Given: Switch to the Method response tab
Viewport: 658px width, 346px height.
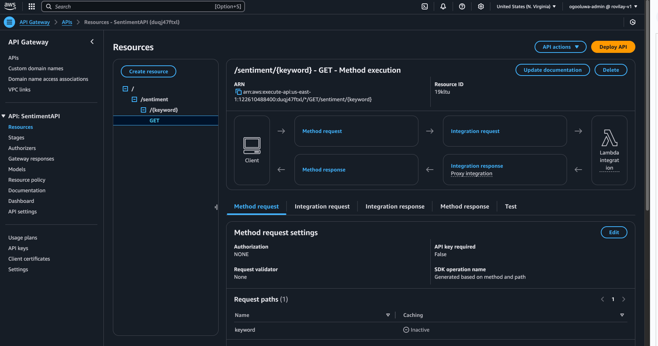Looking at the screenshot, I should click(x=465, y=206).
